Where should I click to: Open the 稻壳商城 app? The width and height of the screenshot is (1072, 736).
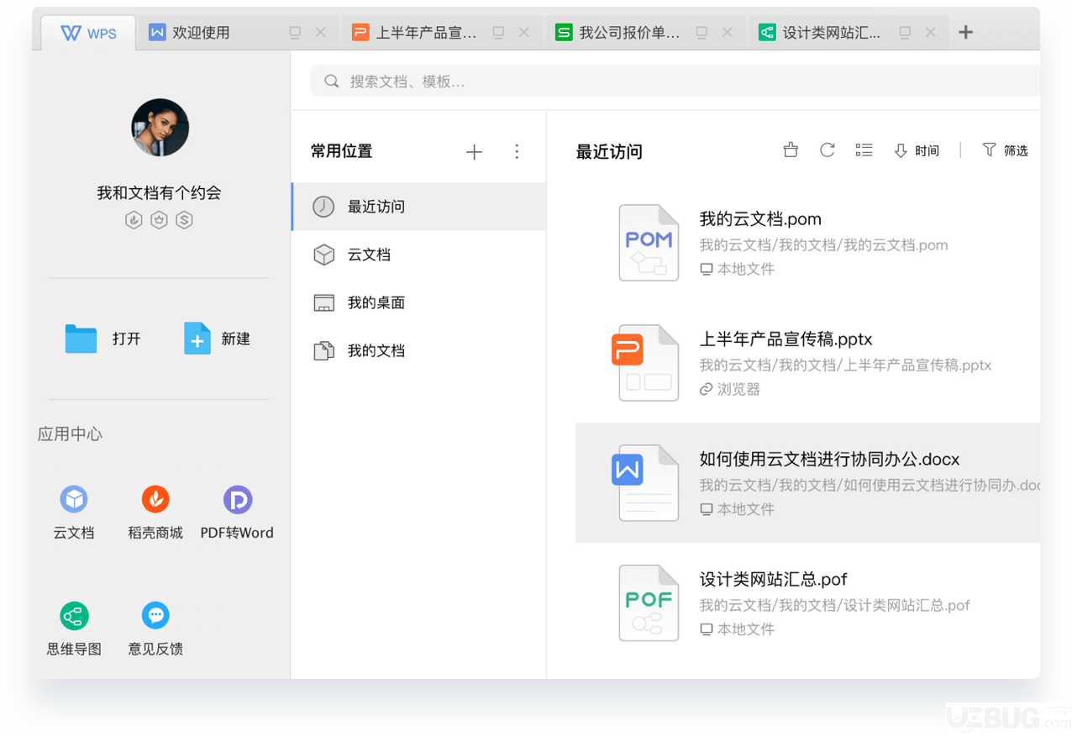[x=155, y=510]
